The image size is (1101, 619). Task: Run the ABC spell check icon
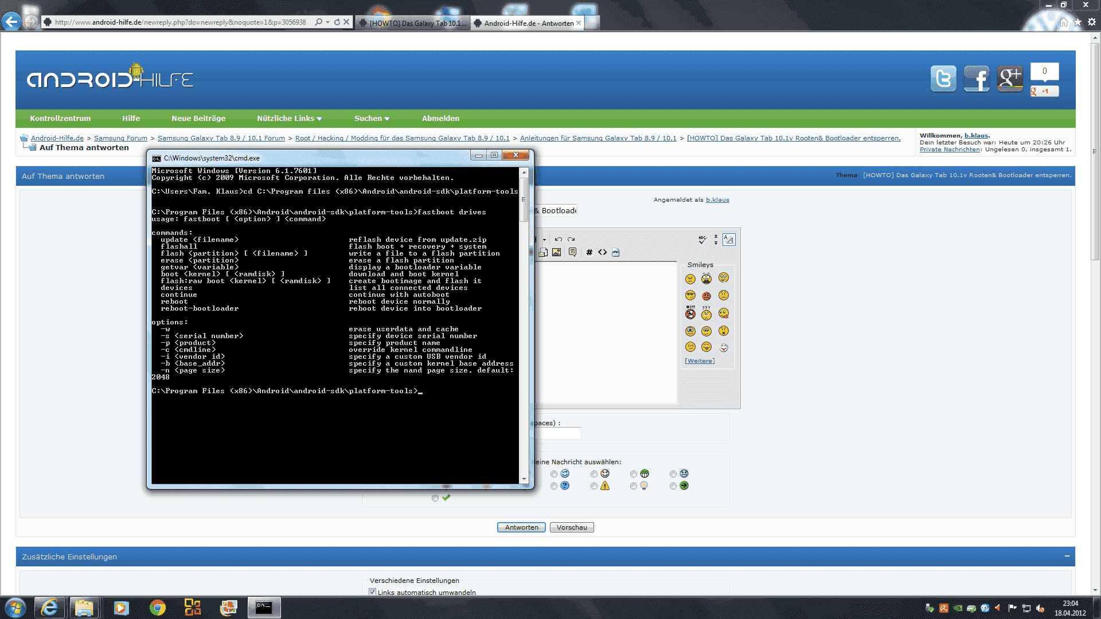click(702, 240)
